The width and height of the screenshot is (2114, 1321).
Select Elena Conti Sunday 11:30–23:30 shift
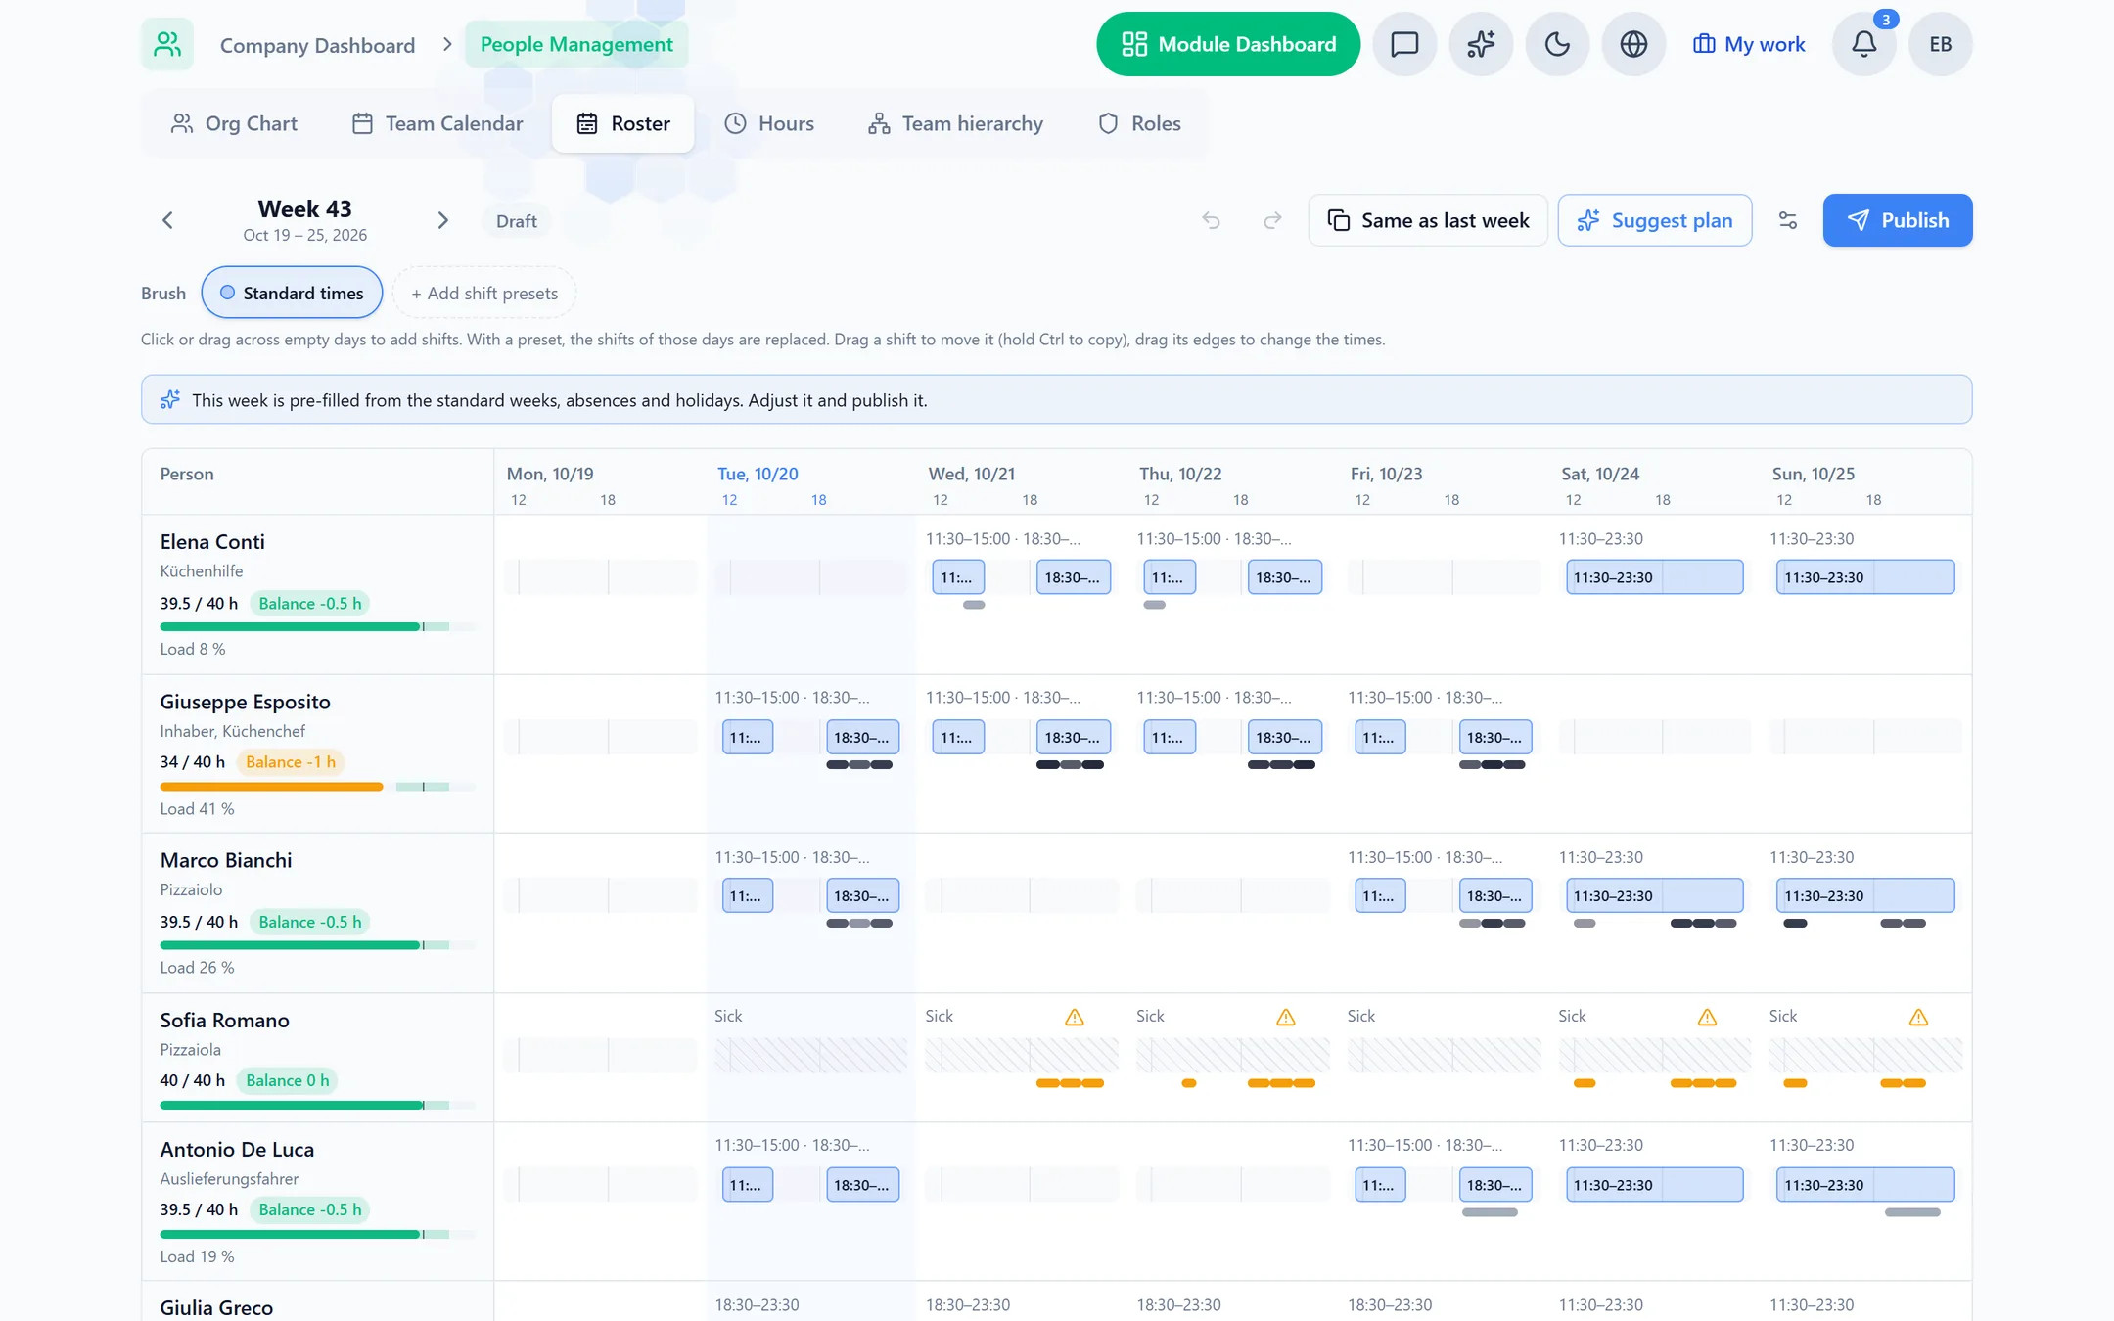(x=1865, y=577)
